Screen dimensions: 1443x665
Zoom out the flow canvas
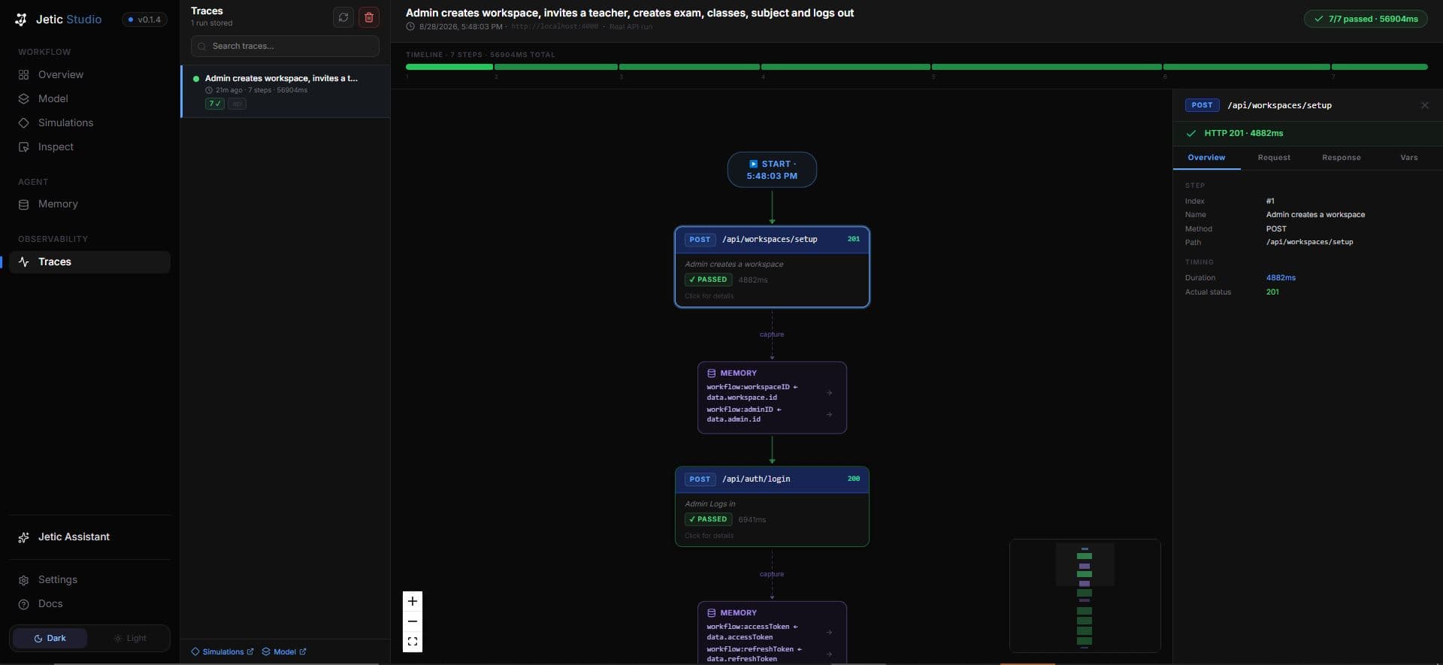413,621
